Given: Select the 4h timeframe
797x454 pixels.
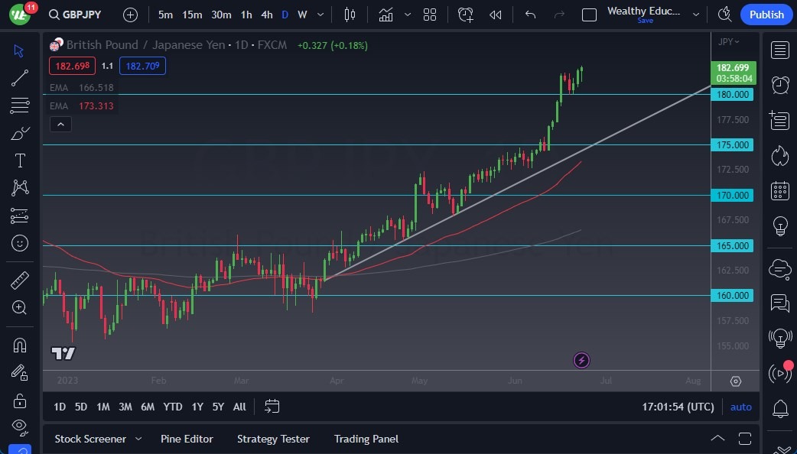Looking at the screenshot, I should (x=266, y=15).
